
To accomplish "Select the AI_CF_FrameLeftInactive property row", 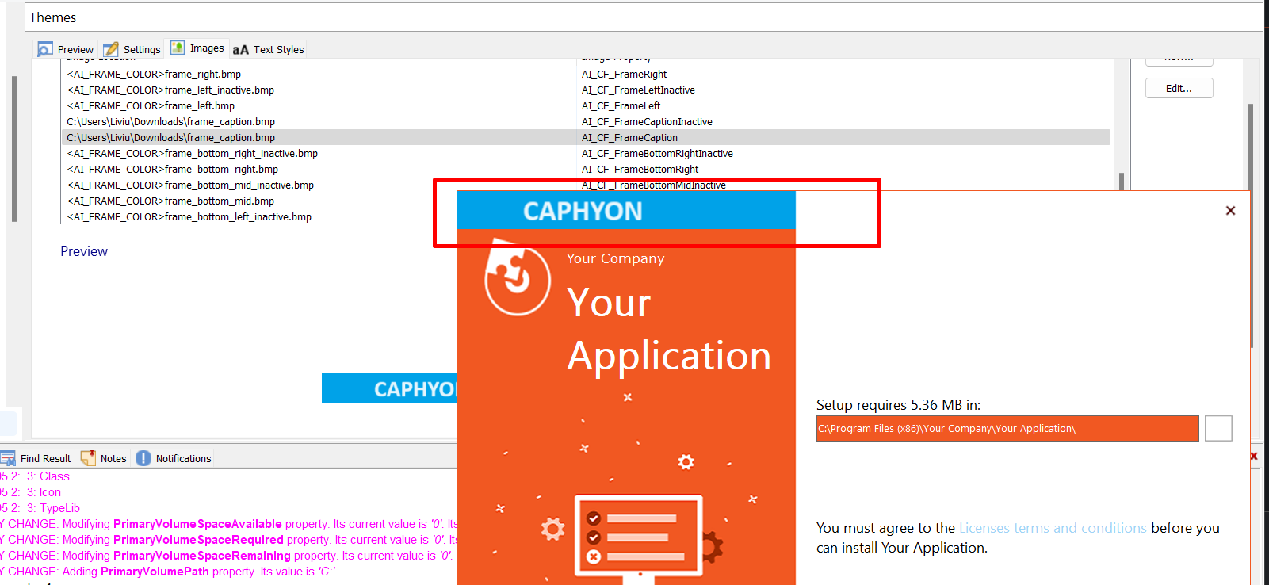I will pos(638,90).
